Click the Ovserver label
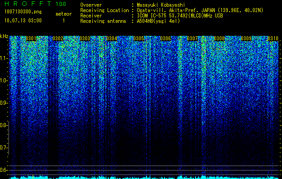Viewport: 282px width, 179px height. 91,5
